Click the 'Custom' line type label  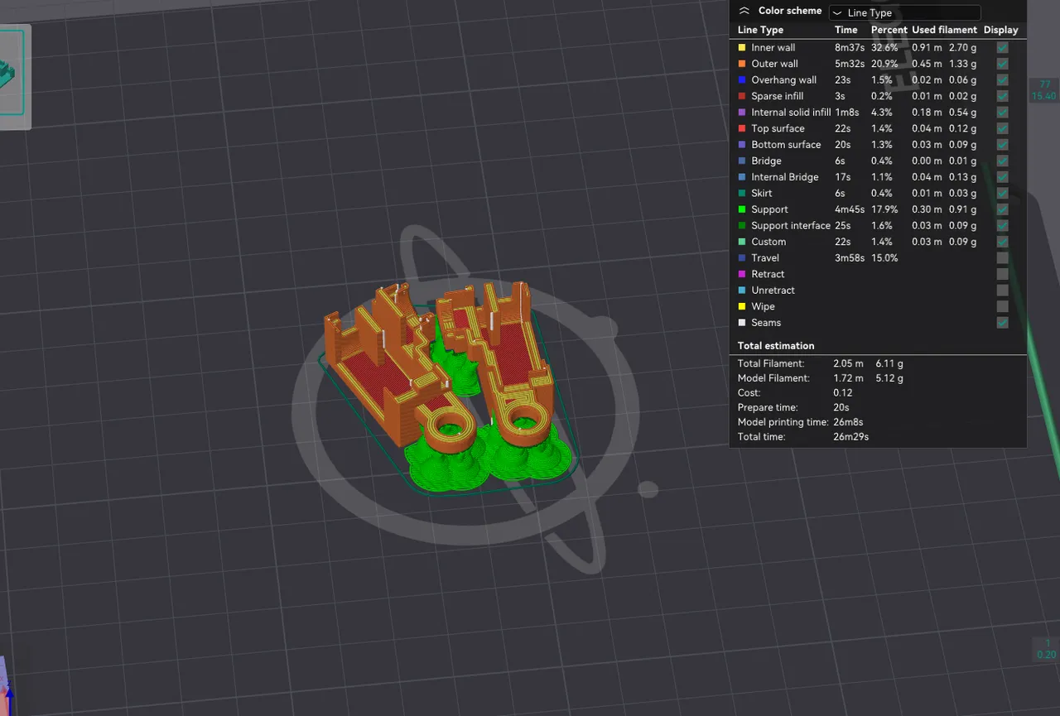(x=768, y=242)
